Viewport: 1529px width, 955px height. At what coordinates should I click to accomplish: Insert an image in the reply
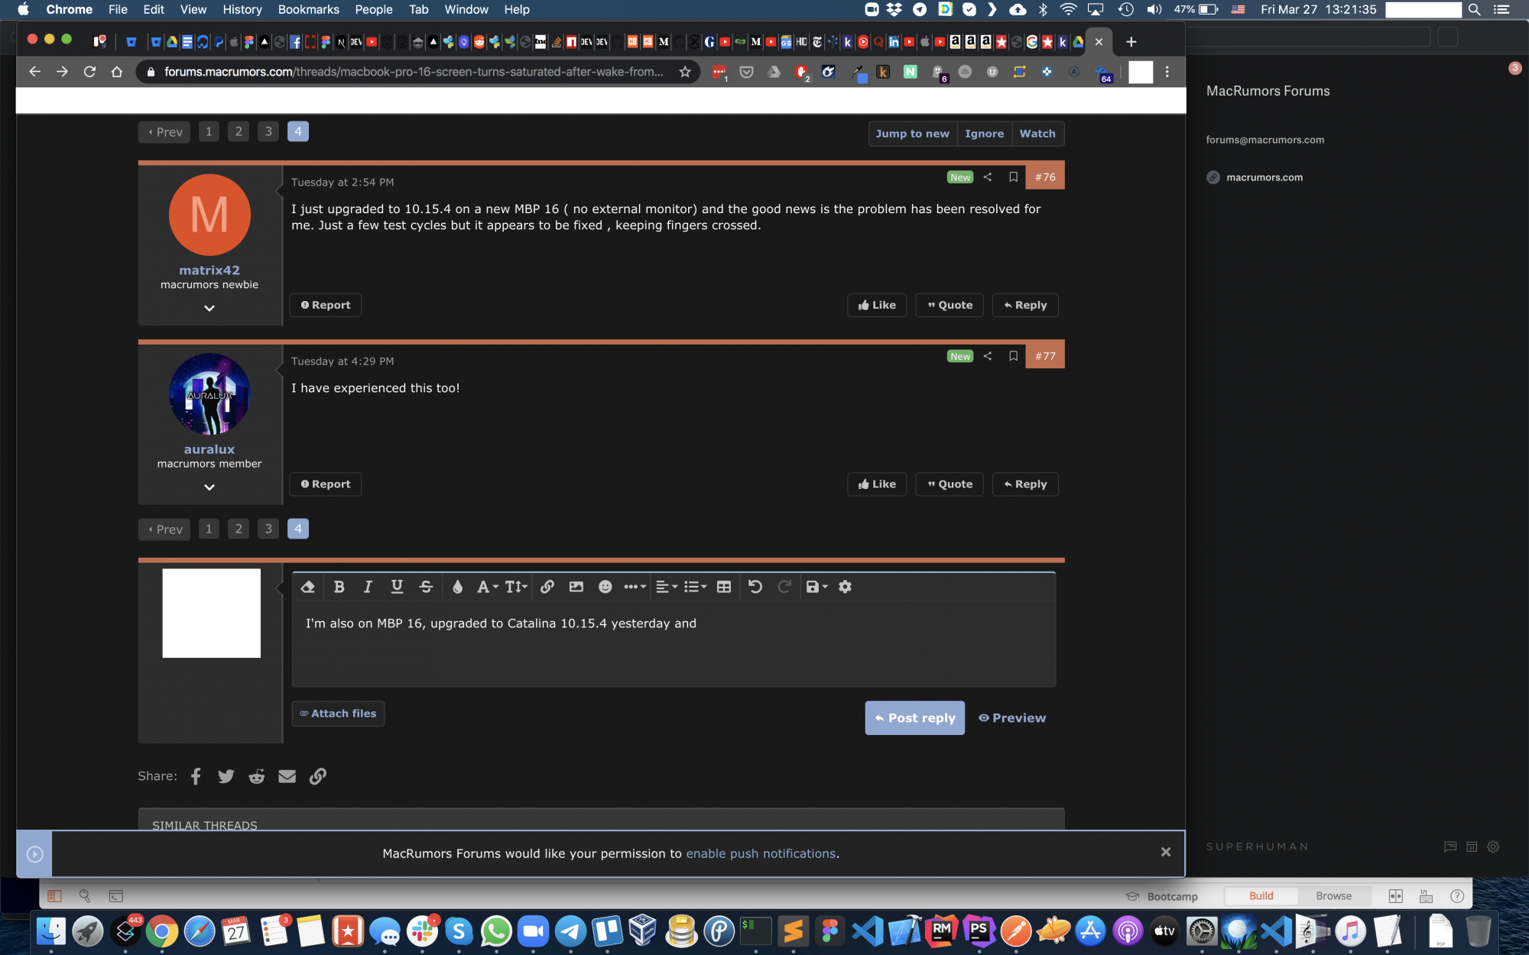[576, 587]
